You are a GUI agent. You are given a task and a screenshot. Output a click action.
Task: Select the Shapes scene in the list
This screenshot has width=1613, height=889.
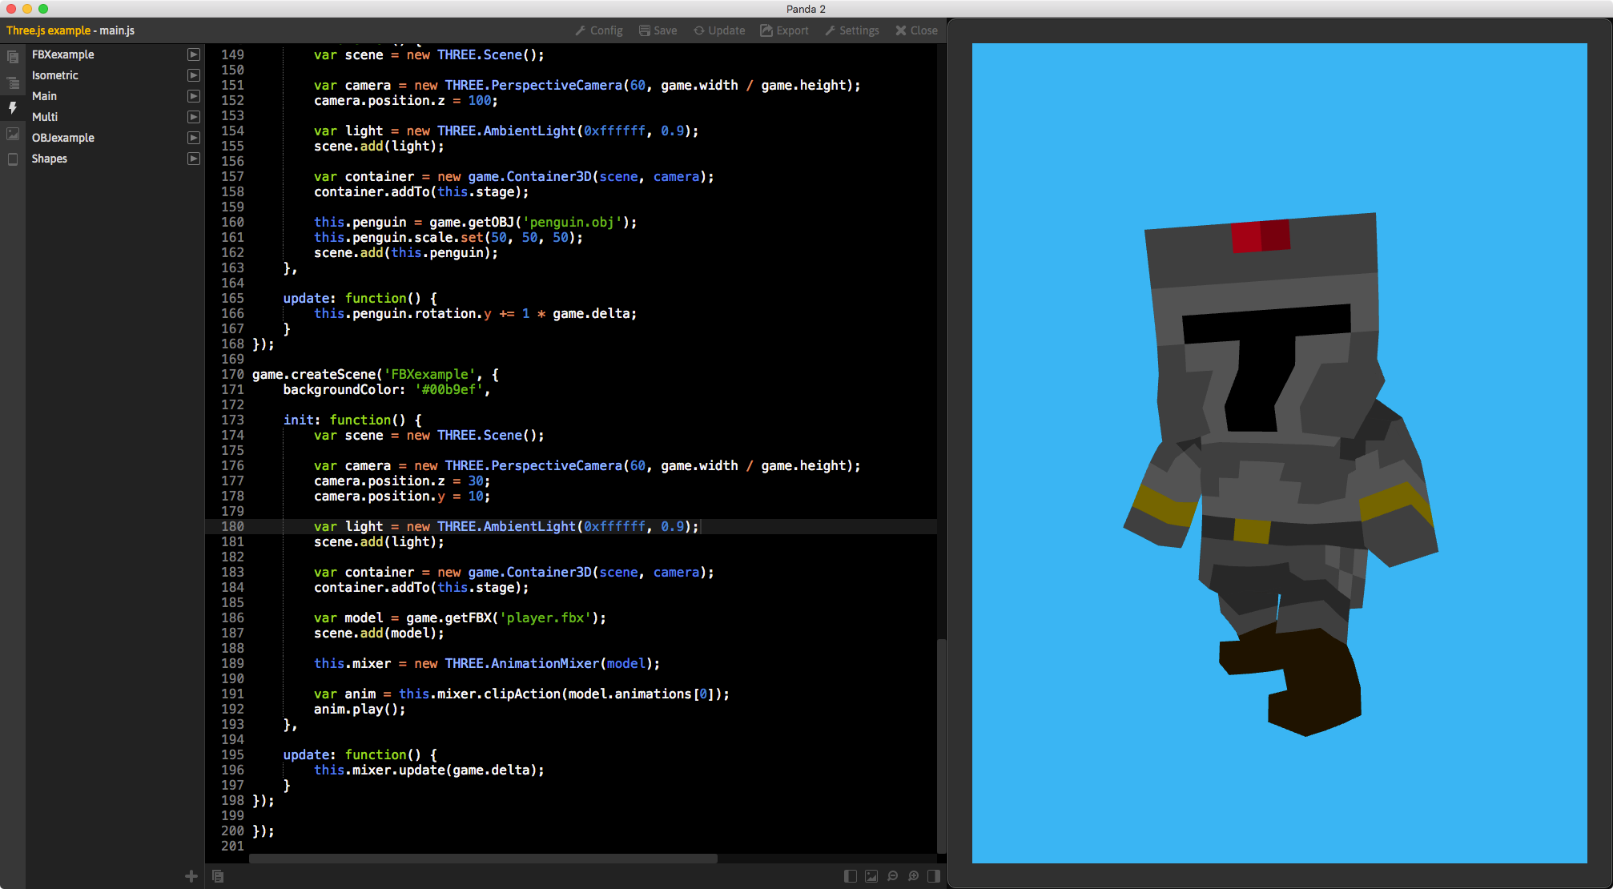[50, 159]
